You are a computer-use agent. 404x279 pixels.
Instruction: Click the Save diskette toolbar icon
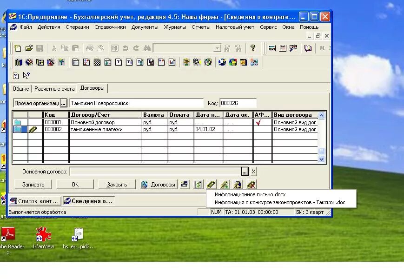tap(40, 48)
